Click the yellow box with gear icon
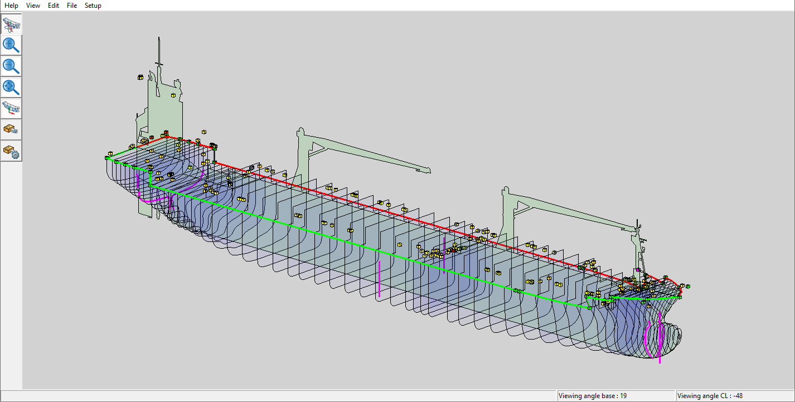The height and width of the screenshot is (402, 795). coord(11,151)
